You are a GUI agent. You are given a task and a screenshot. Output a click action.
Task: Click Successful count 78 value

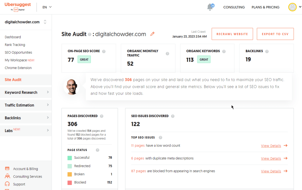point(110,158)
